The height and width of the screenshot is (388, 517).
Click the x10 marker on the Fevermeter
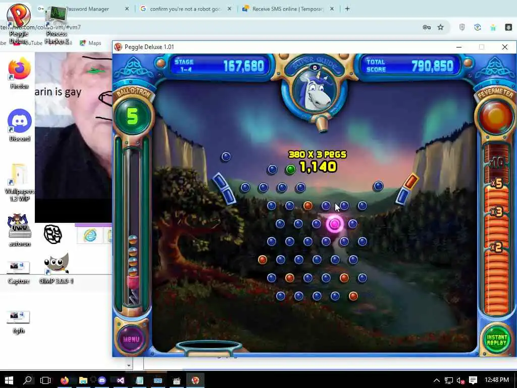pyautogui.click(x=496, y=162)
